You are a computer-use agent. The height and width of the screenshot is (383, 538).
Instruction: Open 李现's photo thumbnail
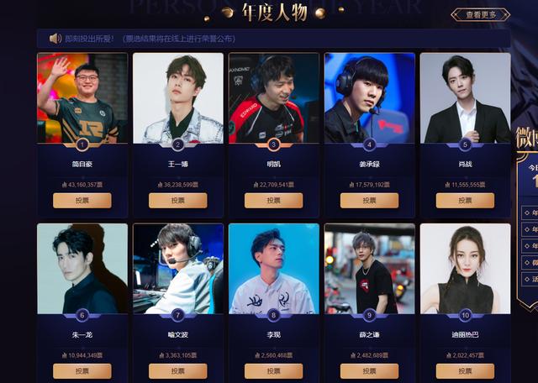[273, 269]
